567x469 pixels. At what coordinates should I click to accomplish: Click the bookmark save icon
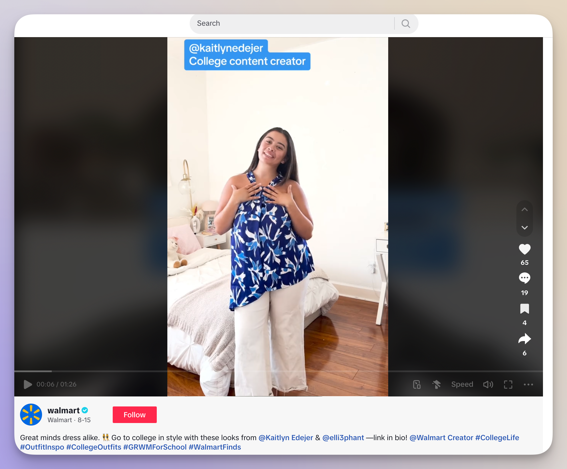point(524,309)
